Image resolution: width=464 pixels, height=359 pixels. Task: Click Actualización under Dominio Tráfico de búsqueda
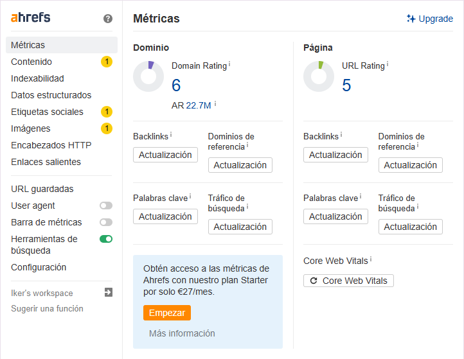240,227
